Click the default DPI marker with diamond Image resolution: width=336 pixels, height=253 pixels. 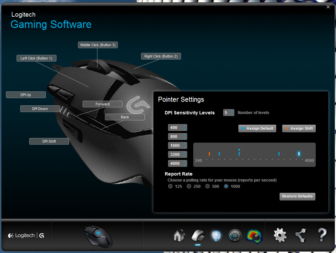(239, 152)
